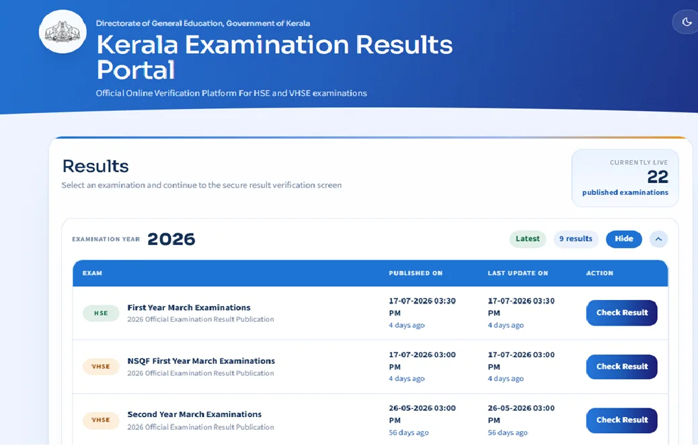Toggle dark mode with the moon icon
Image resolution: width=698 pixels, height=446 pixels.
click(x=686, y=22)
